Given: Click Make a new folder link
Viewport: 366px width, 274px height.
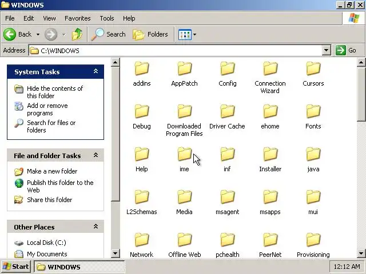Looking at the screenshot, I should pyautogui.click(x=52, y=171).
